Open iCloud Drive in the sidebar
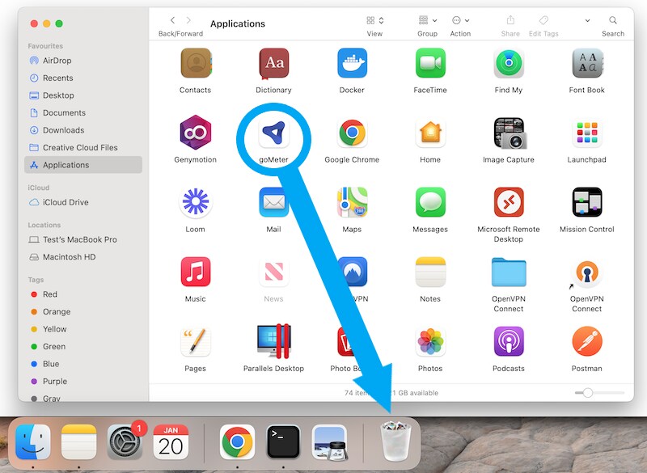The width and height of the screenshot is (647, 473). click(x=83, y=202)
